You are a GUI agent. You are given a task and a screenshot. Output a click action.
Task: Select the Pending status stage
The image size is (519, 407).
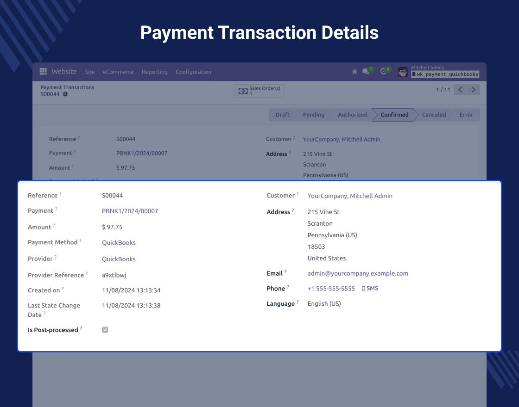(313, 115)
